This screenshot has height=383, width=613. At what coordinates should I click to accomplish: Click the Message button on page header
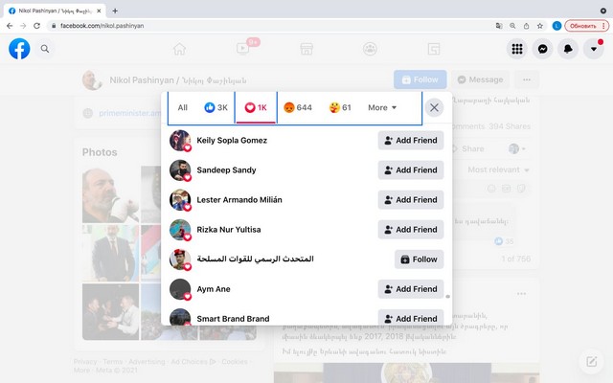click(x=480, y=79)
